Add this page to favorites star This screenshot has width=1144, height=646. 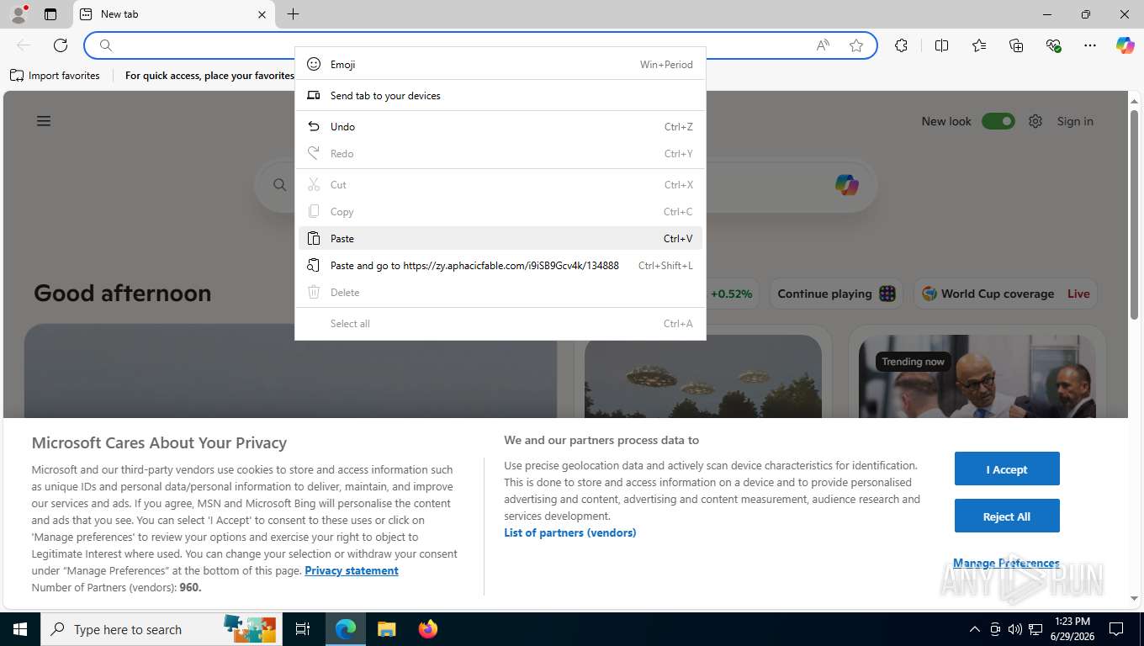coord(856,45)
